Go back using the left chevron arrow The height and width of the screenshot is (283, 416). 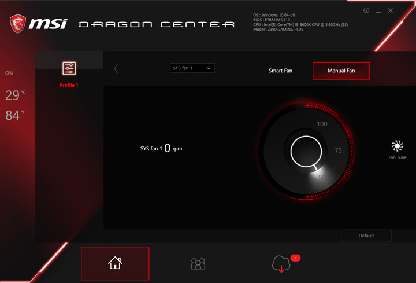(116, 68)
